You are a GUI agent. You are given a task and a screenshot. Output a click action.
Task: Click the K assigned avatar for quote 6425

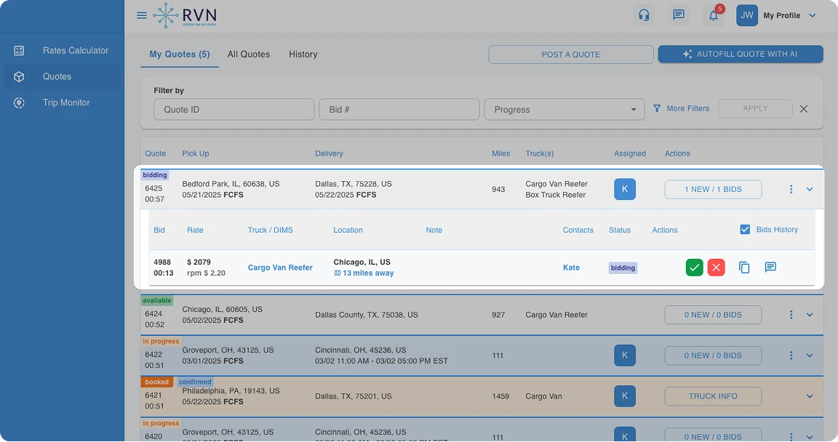coord(625,189)
